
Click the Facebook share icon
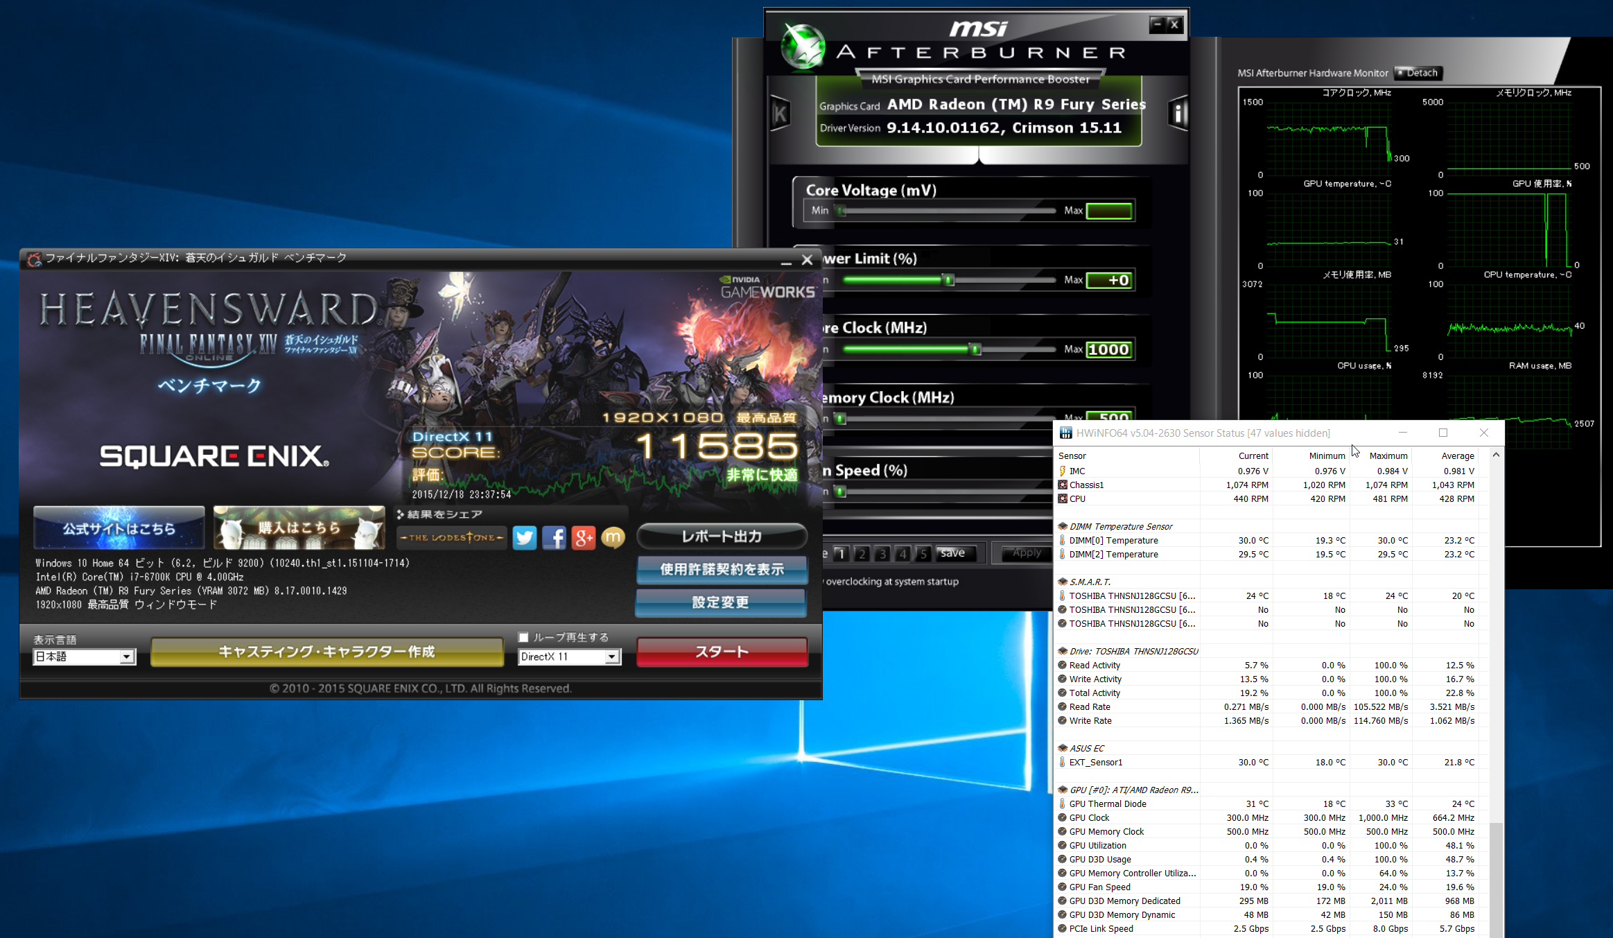[554, 537]
